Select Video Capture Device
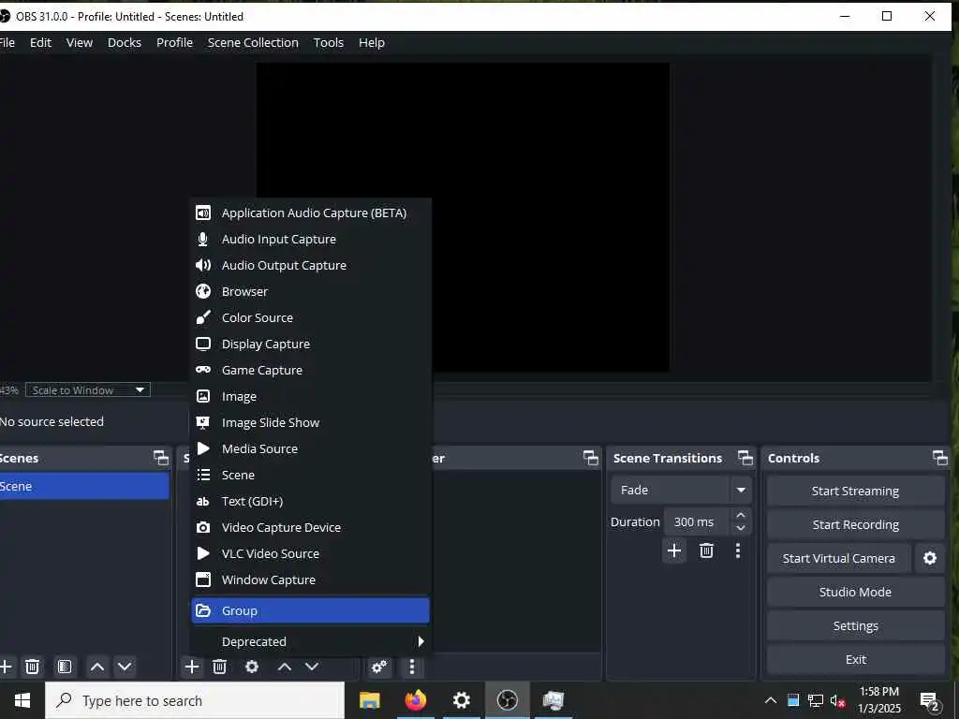The height and width of the screenshot is (719, 959). [311, 528]
